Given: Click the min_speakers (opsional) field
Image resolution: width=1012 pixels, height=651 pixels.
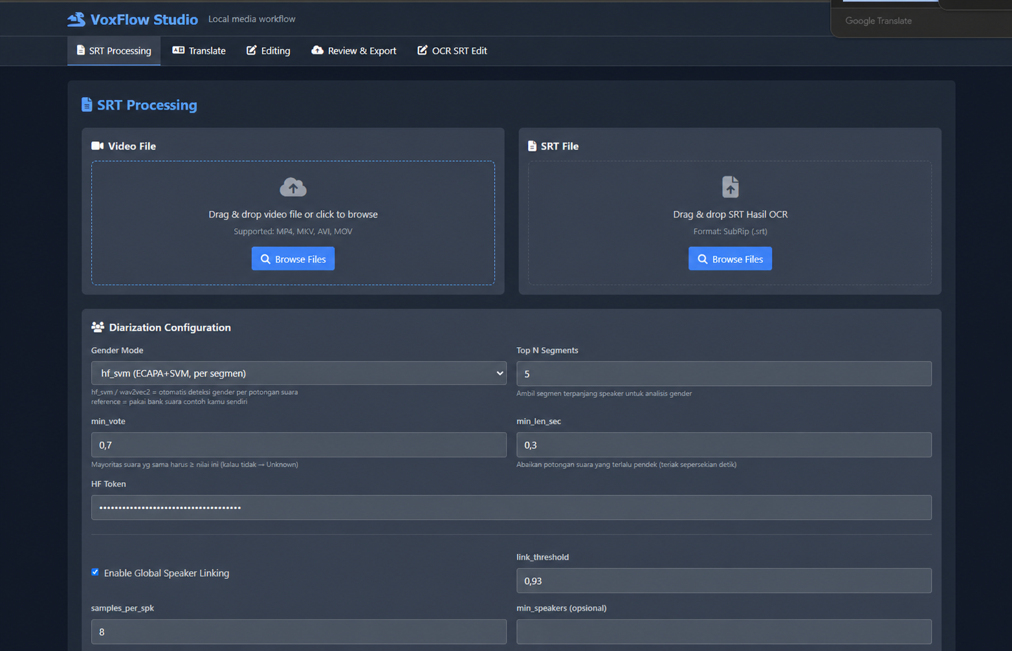Looking at the screenshot, I should (x=724, y=632).
